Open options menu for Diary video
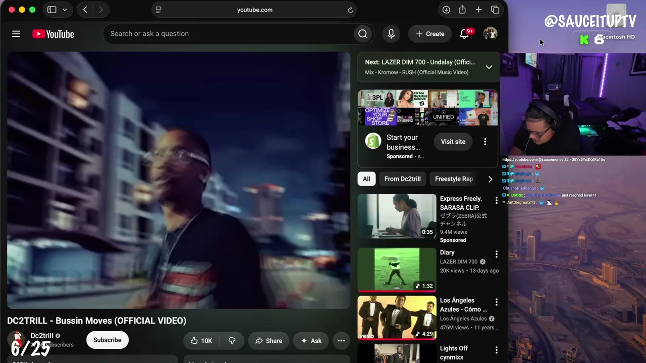646x363 pixels. (x=496, y=255)
